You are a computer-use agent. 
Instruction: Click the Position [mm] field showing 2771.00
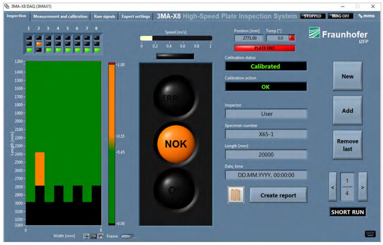[x=249, y=38]
